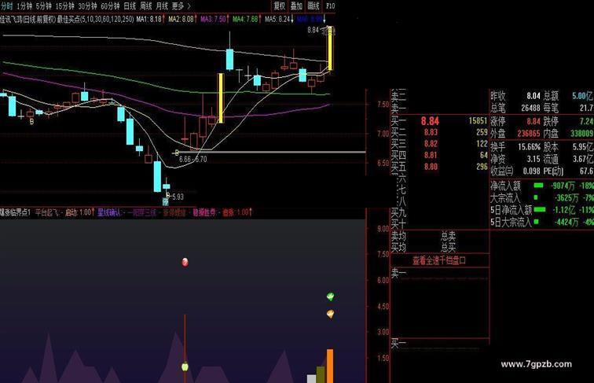594x383 pixels.
Task: Click the 买一 volume 15851
Action: [x=478, y=120]
